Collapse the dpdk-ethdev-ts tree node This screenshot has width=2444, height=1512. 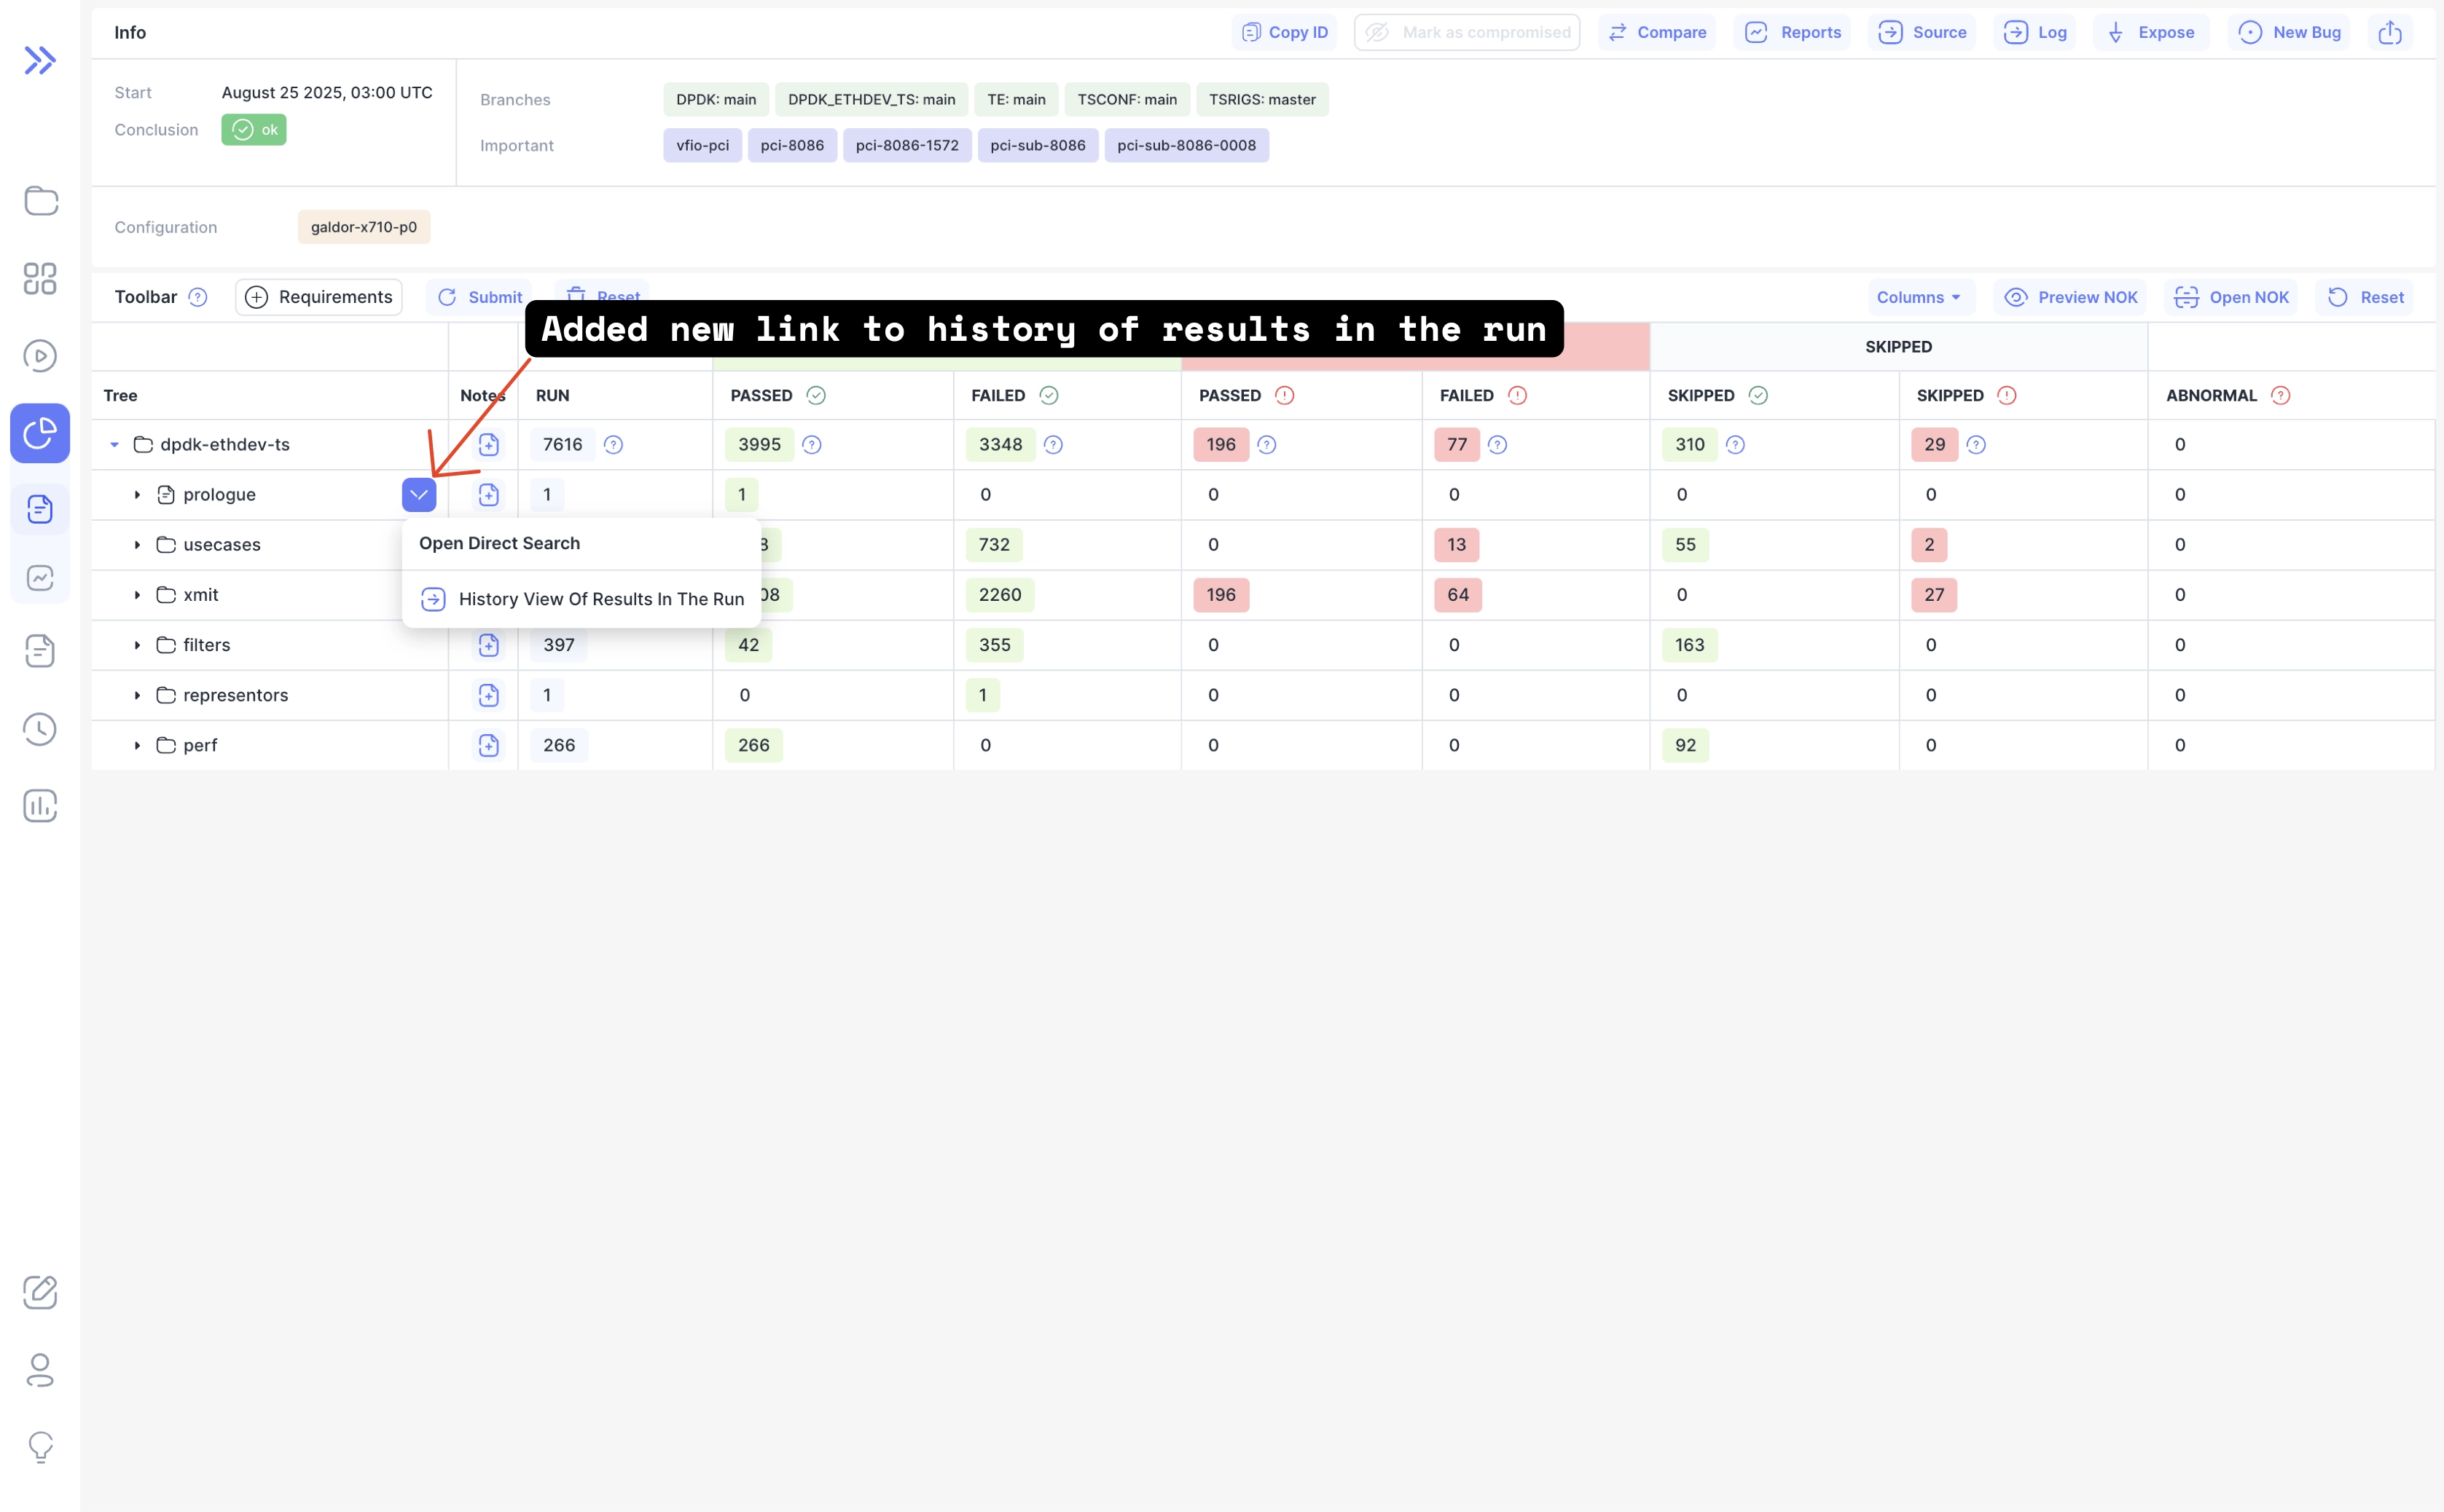(x=114, y=445)
